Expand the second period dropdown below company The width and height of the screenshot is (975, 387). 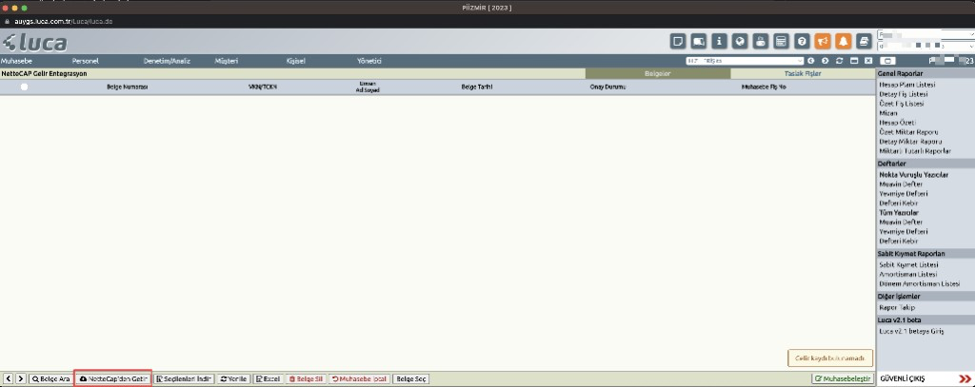click(925, 47)
